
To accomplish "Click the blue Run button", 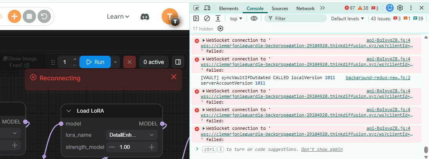I will (x=95, y=62).
